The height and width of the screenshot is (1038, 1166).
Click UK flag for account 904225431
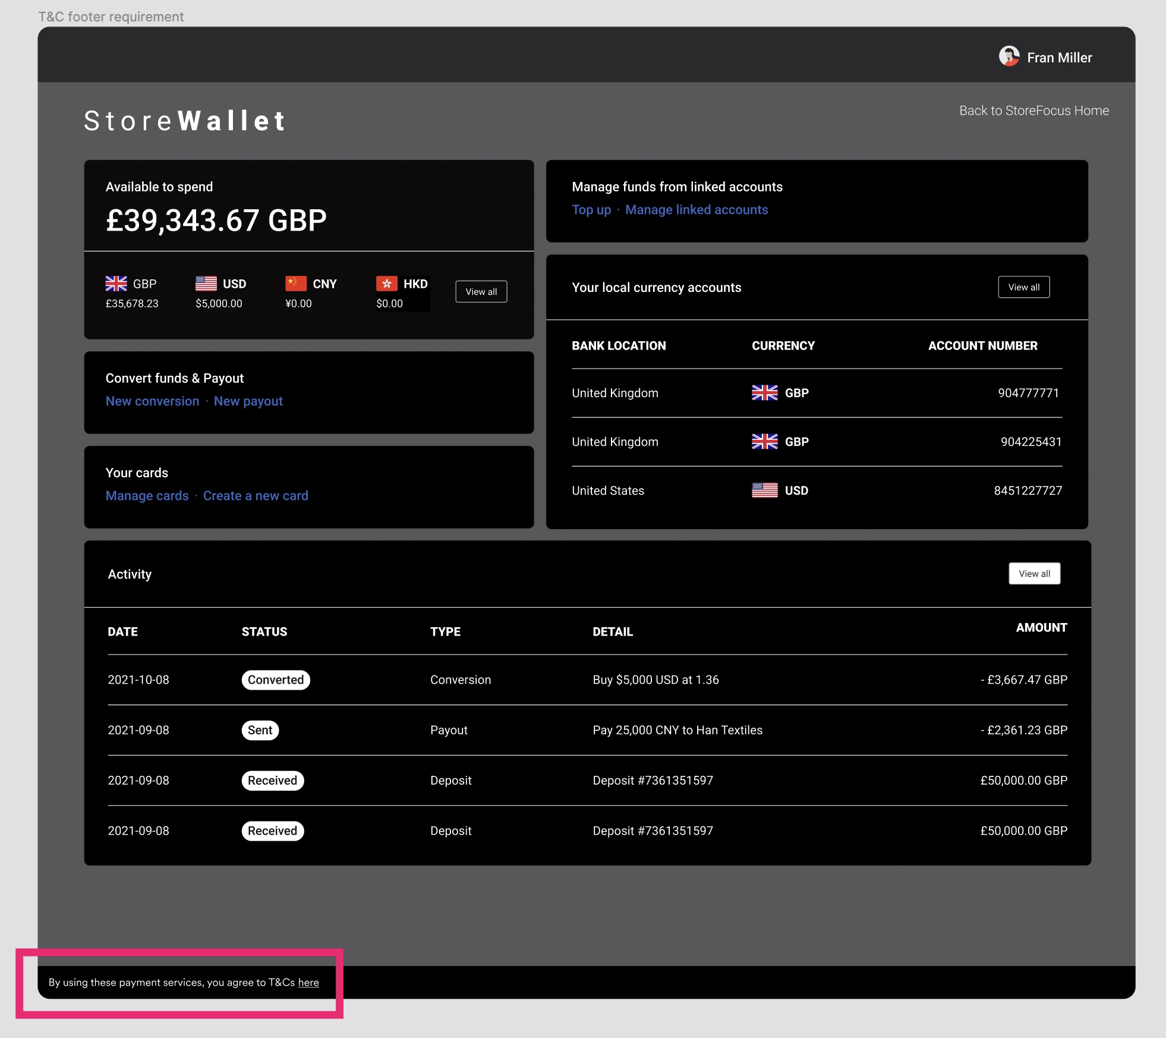point(764,442)
